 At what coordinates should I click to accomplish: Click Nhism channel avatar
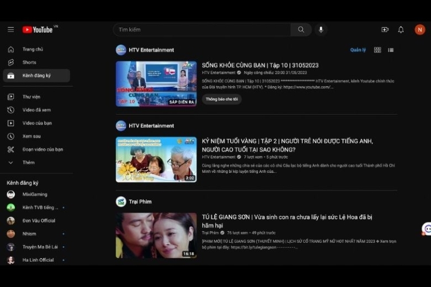[11, 234]
